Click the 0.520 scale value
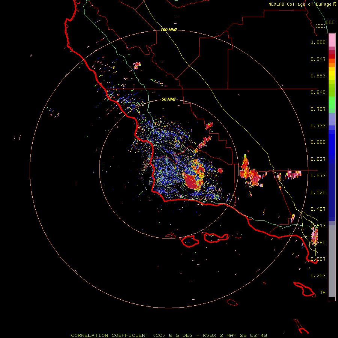This screenshot has height=338, width=338. click(318, 193)
